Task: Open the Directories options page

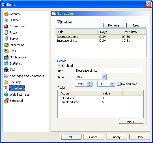Action: point(17,45)
